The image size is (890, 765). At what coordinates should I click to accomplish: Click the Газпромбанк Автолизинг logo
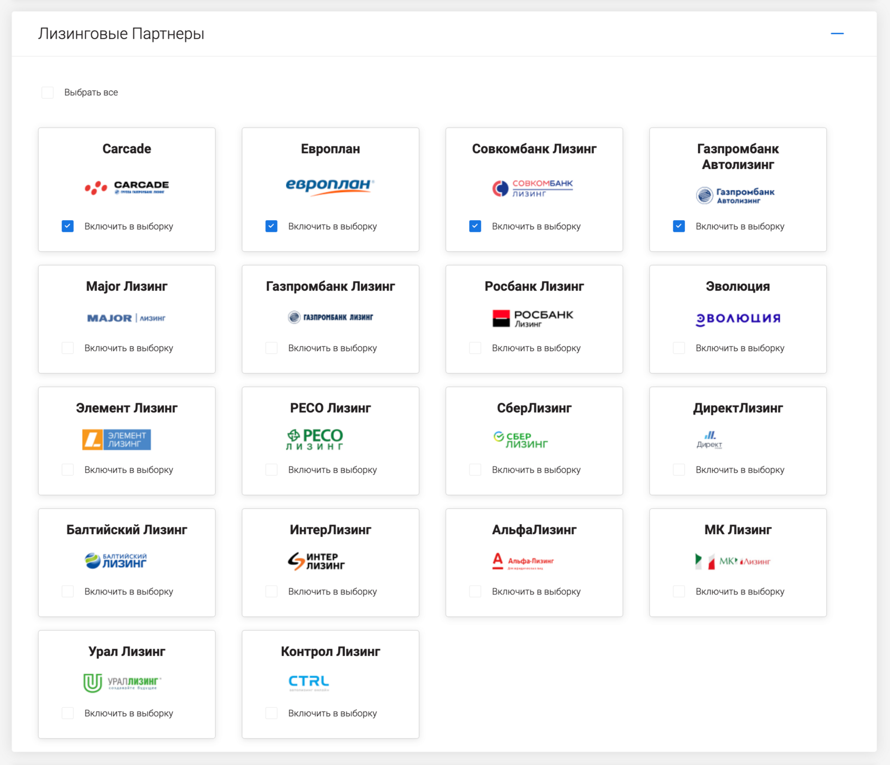tap(735, 195)
